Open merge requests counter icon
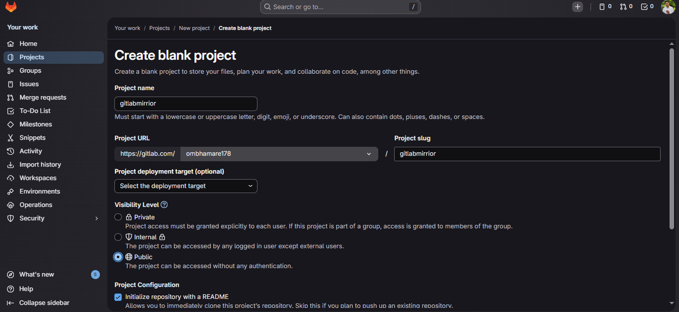Screen dimensions: 679x312 click(626, 7)
